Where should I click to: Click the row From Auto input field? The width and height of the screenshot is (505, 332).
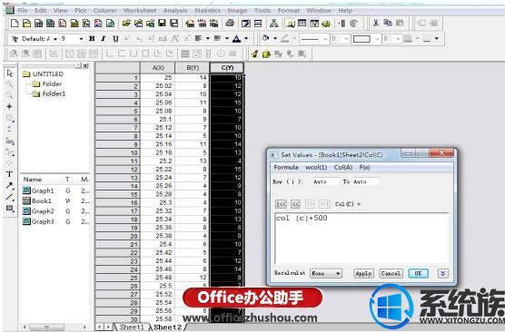coord(325,181)
